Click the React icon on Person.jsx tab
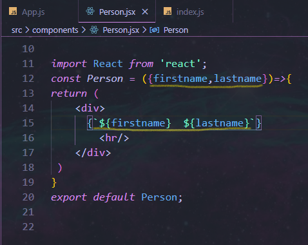Image resolution: width=308 pixels, height=245 pixels. 90,11
